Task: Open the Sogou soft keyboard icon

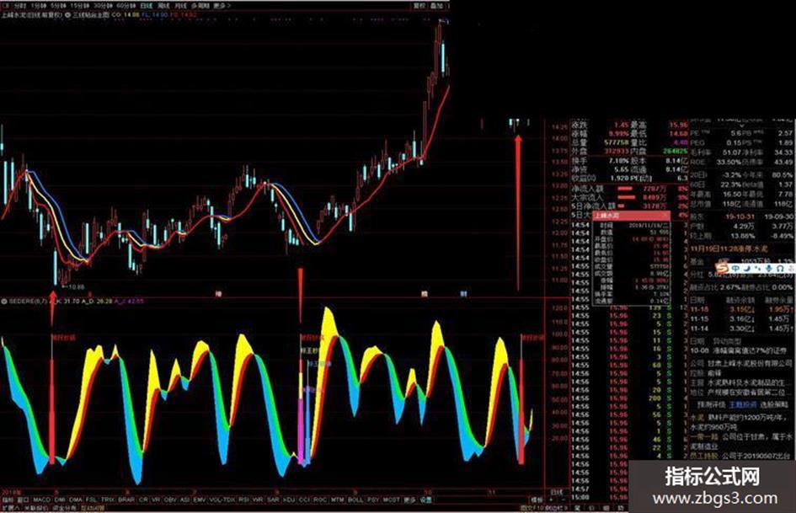Action: tap(781, 268)
